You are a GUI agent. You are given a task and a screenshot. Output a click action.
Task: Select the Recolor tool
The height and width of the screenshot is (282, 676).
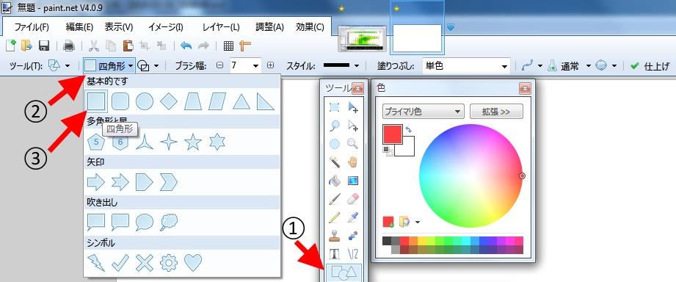pyautogui.click(x=353, y=236)
